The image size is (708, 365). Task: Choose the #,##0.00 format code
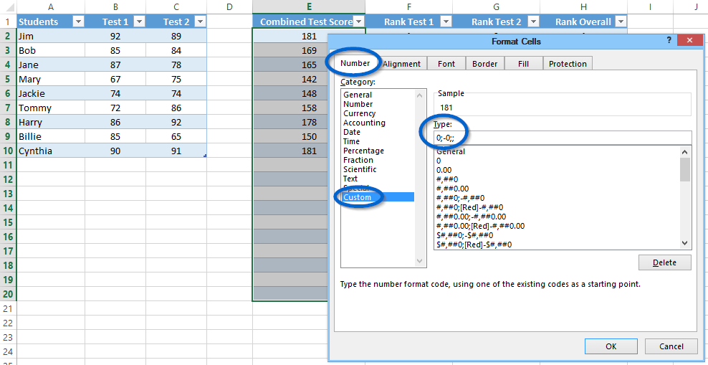tap(453, 189)
